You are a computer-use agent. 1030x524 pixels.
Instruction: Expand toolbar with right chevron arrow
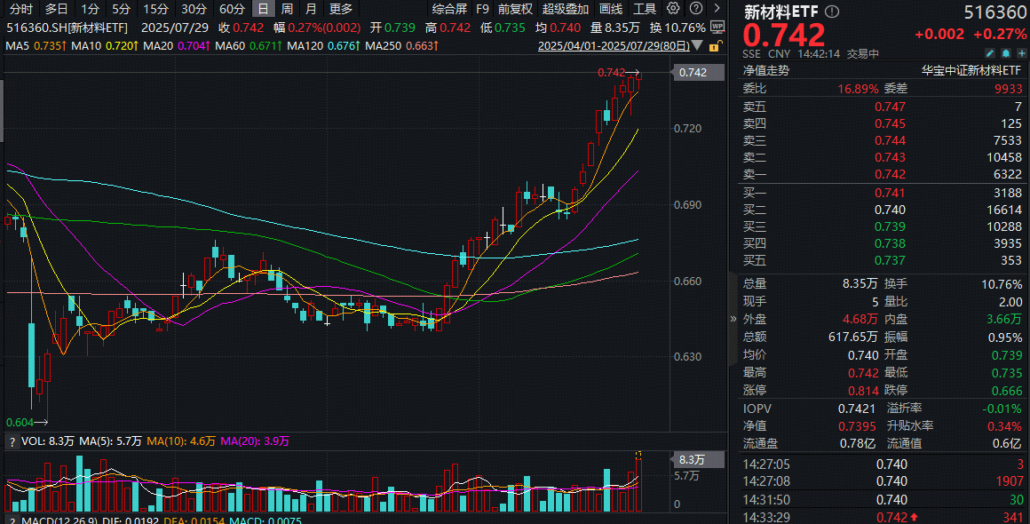tap(717, 9)
